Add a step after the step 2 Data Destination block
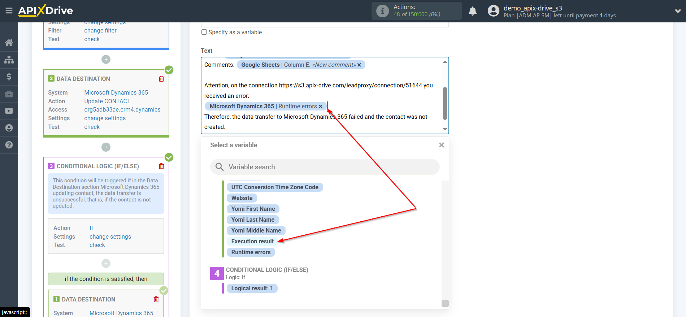 click(x=106, y=147)
